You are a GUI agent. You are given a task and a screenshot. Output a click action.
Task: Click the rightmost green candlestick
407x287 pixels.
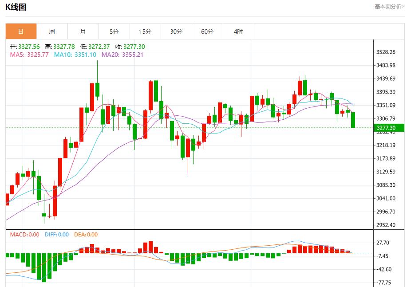[353, 120]
